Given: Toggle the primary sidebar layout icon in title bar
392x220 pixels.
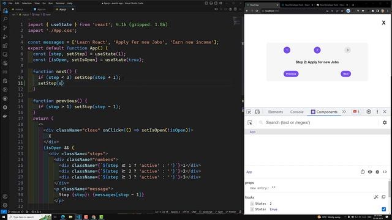Looking at the screenshot, I should click(x=206, y=3).
